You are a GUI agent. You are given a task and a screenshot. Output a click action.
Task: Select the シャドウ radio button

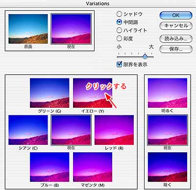119,14
